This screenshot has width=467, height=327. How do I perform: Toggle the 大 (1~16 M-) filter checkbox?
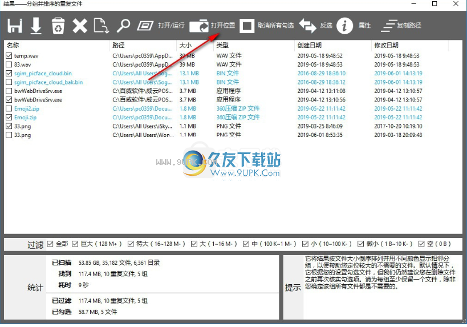click(x=194, y=244)
